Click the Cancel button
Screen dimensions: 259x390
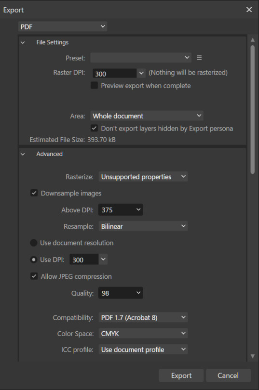(228, 376)
